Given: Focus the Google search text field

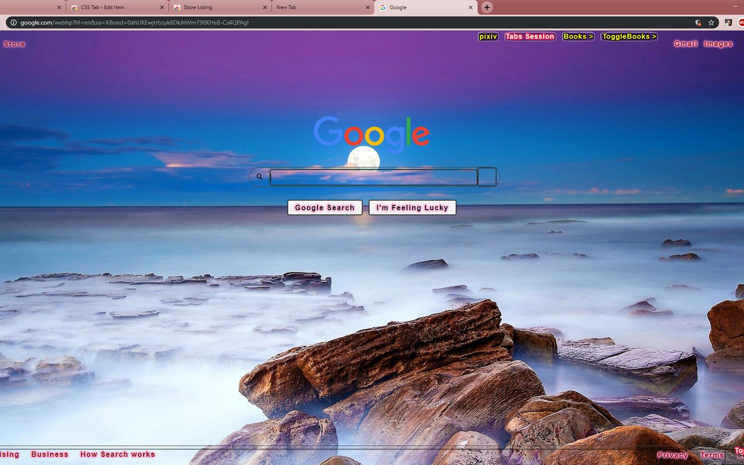Looking at the screenshot, I should 374,177.
